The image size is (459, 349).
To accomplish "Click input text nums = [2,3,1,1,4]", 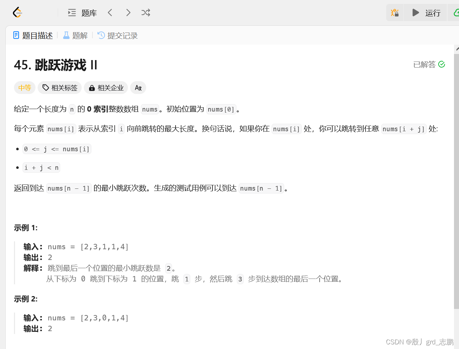I will [88, 247].
